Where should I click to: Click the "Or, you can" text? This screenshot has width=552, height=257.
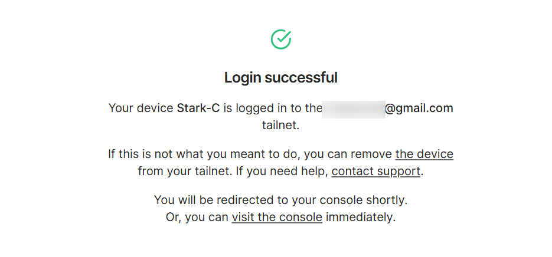point(197,217)
